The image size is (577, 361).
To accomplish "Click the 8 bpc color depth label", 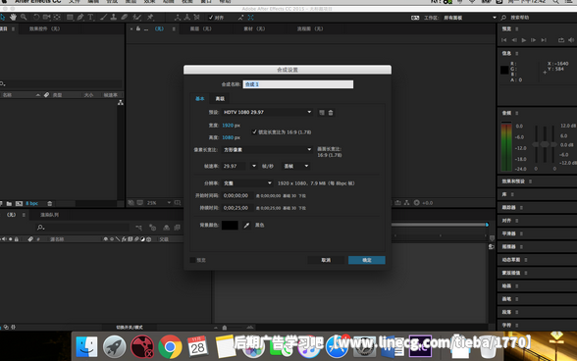I will (32, 203).
